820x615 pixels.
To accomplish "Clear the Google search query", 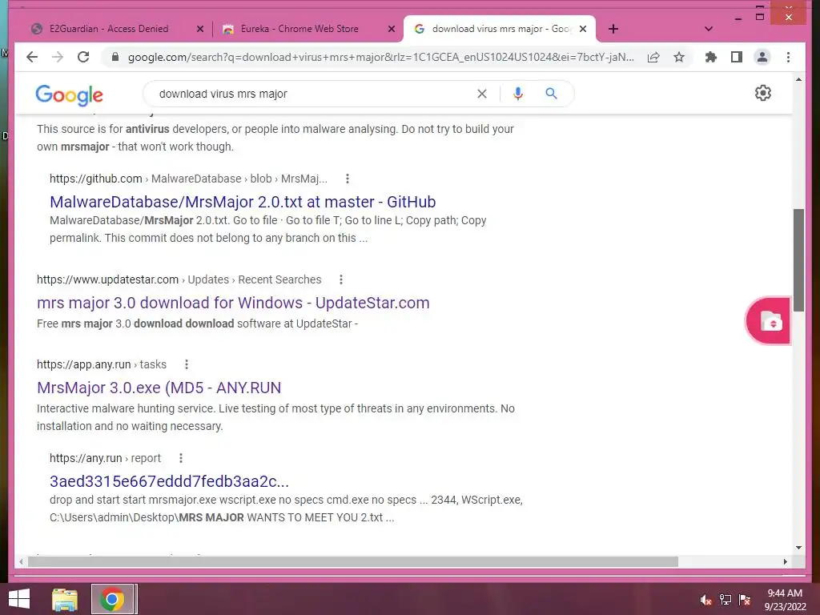I will point(481,94).
